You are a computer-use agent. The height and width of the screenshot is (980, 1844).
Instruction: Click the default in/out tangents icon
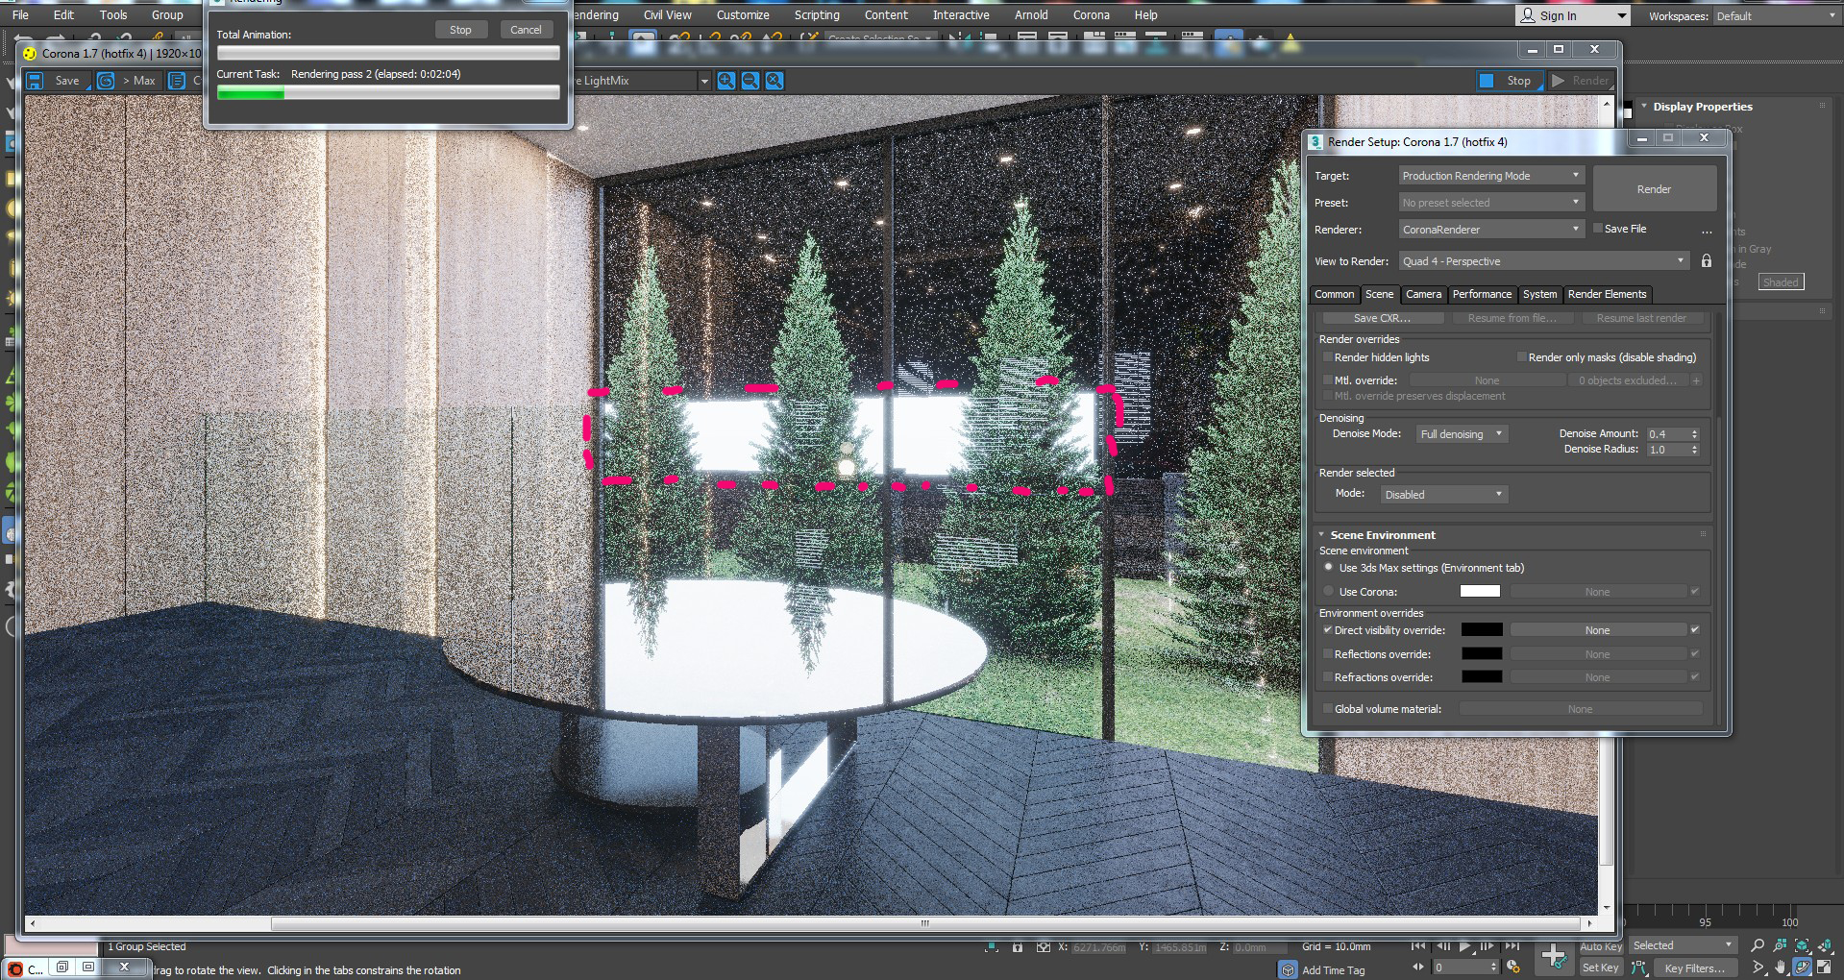pyautogui.click(x=1639, y=968)
